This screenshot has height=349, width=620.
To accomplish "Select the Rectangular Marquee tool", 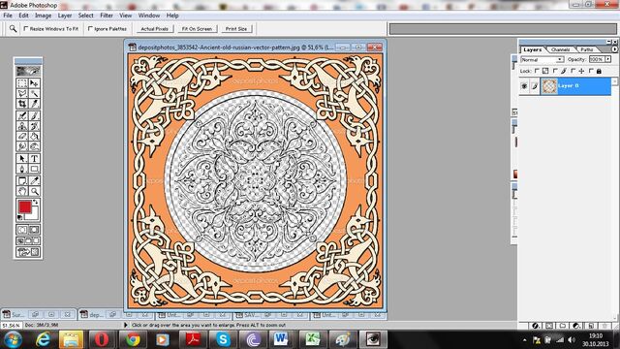I will tap(22, 83).
